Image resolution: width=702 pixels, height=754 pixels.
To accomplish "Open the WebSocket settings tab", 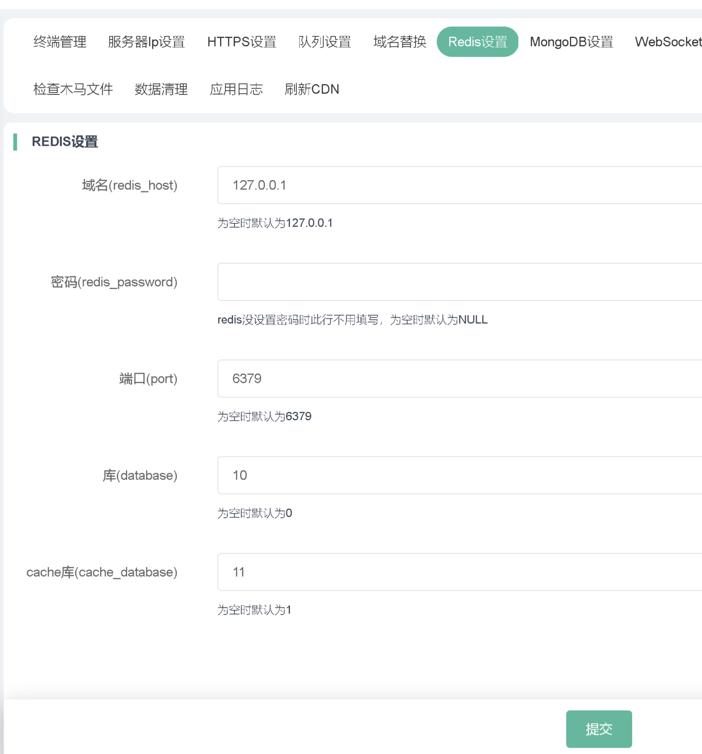I will [668, 42].
